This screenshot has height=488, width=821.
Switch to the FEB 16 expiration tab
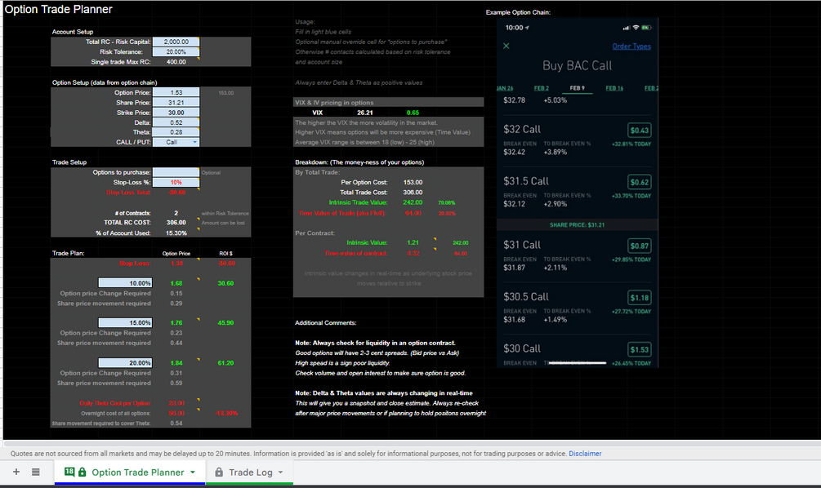[614, 88]
